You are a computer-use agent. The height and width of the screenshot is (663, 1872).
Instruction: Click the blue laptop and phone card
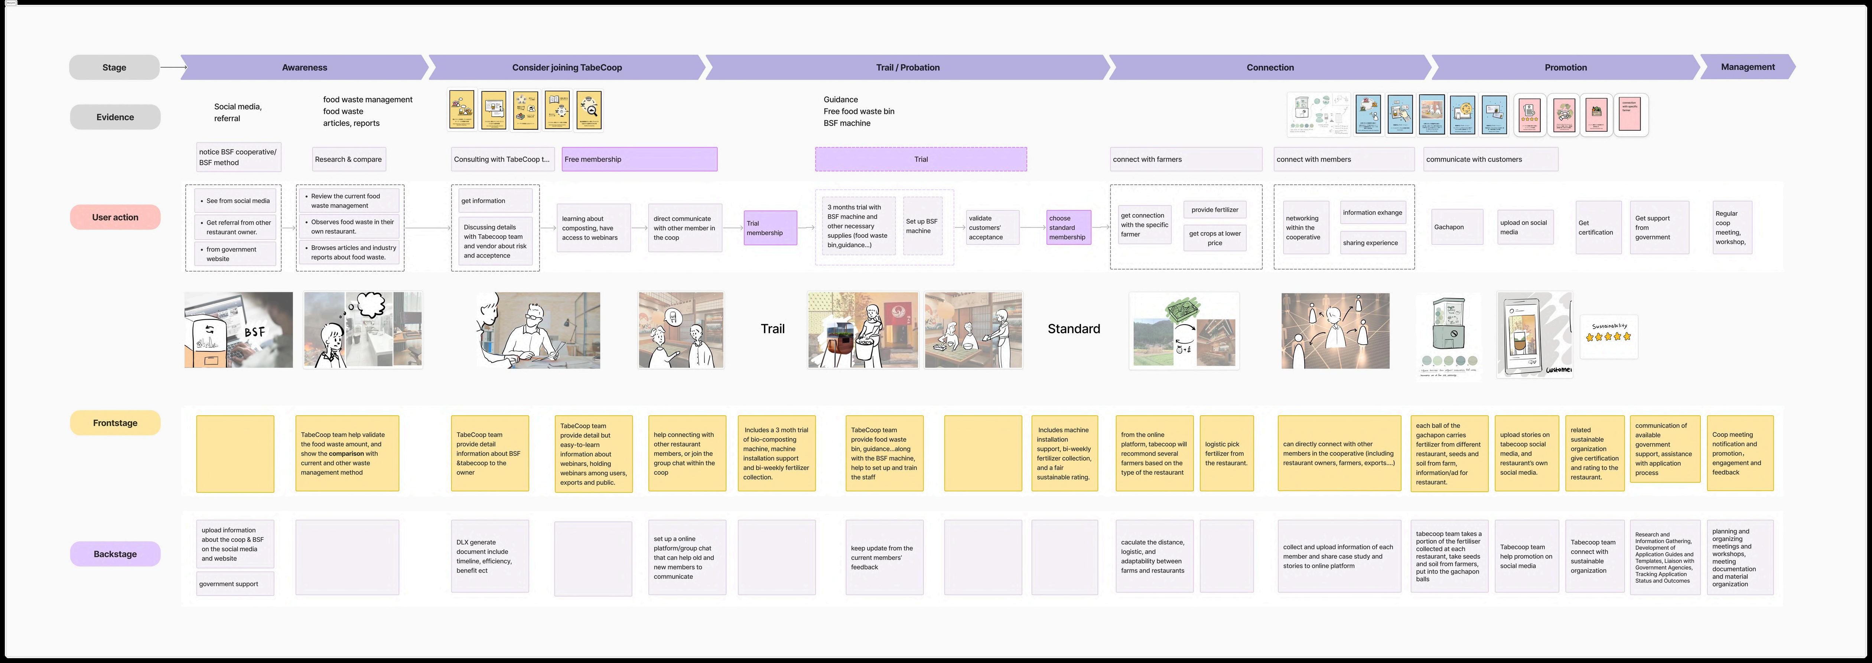1462,115
